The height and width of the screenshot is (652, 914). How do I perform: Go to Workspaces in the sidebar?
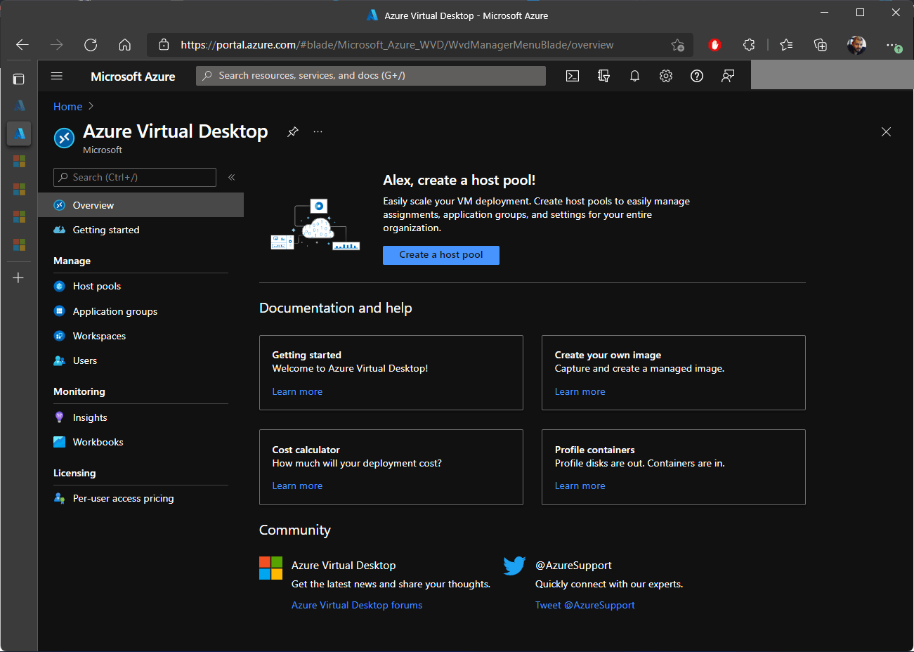click(99, 336)
